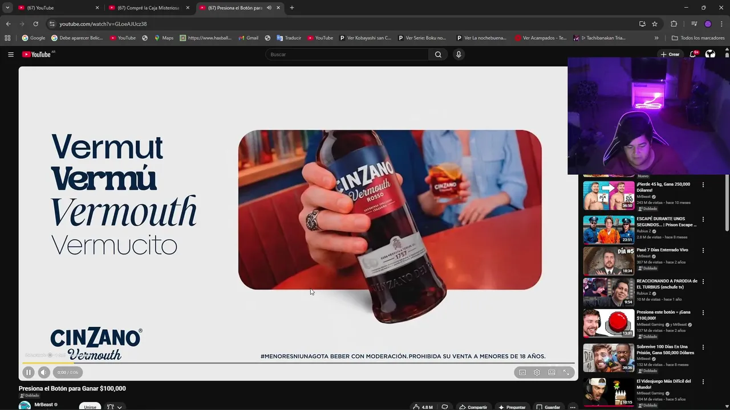
Task: Switch player to theater mode
Action: pos(551,372)
